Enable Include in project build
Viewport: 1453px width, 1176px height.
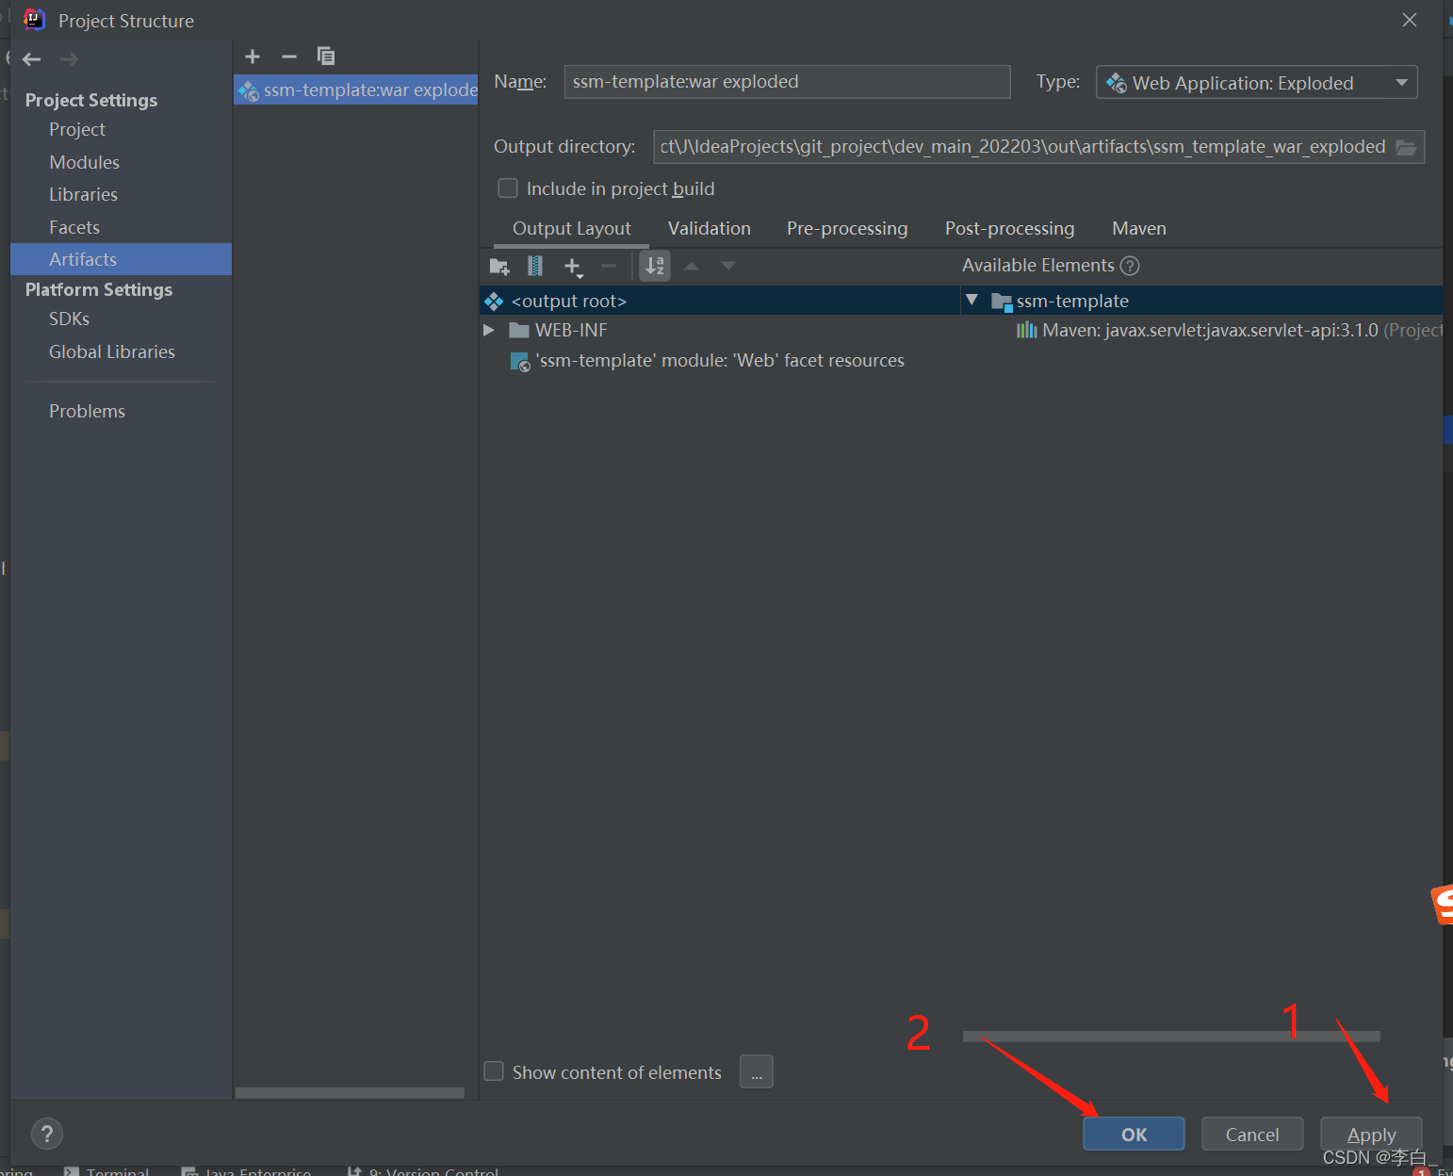coord(508,188)
